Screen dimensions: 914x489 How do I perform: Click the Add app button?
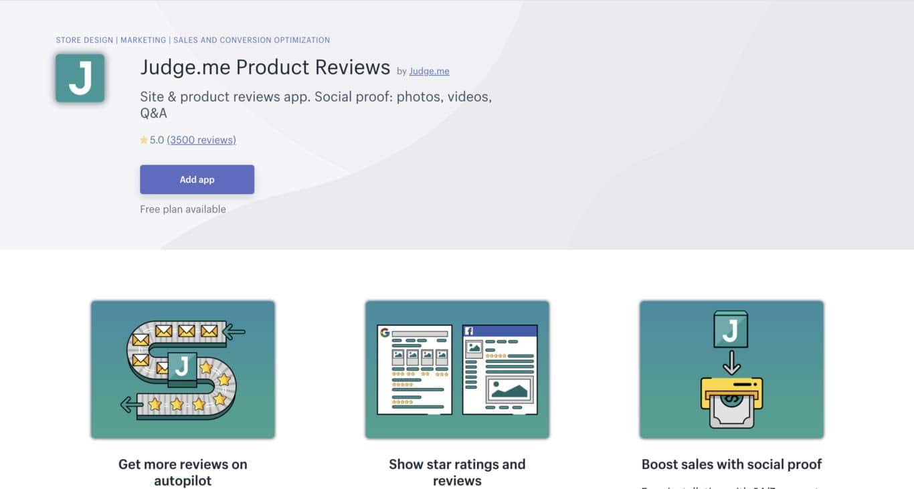pos(197,179)
